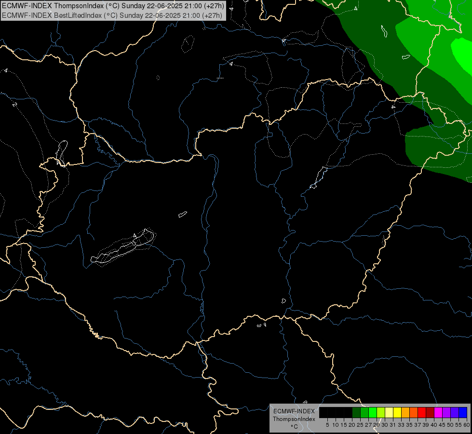Click legend scale value '15'
Image resolution: width=472 pixels, height=434 pixels.
[x=344, y=425]
